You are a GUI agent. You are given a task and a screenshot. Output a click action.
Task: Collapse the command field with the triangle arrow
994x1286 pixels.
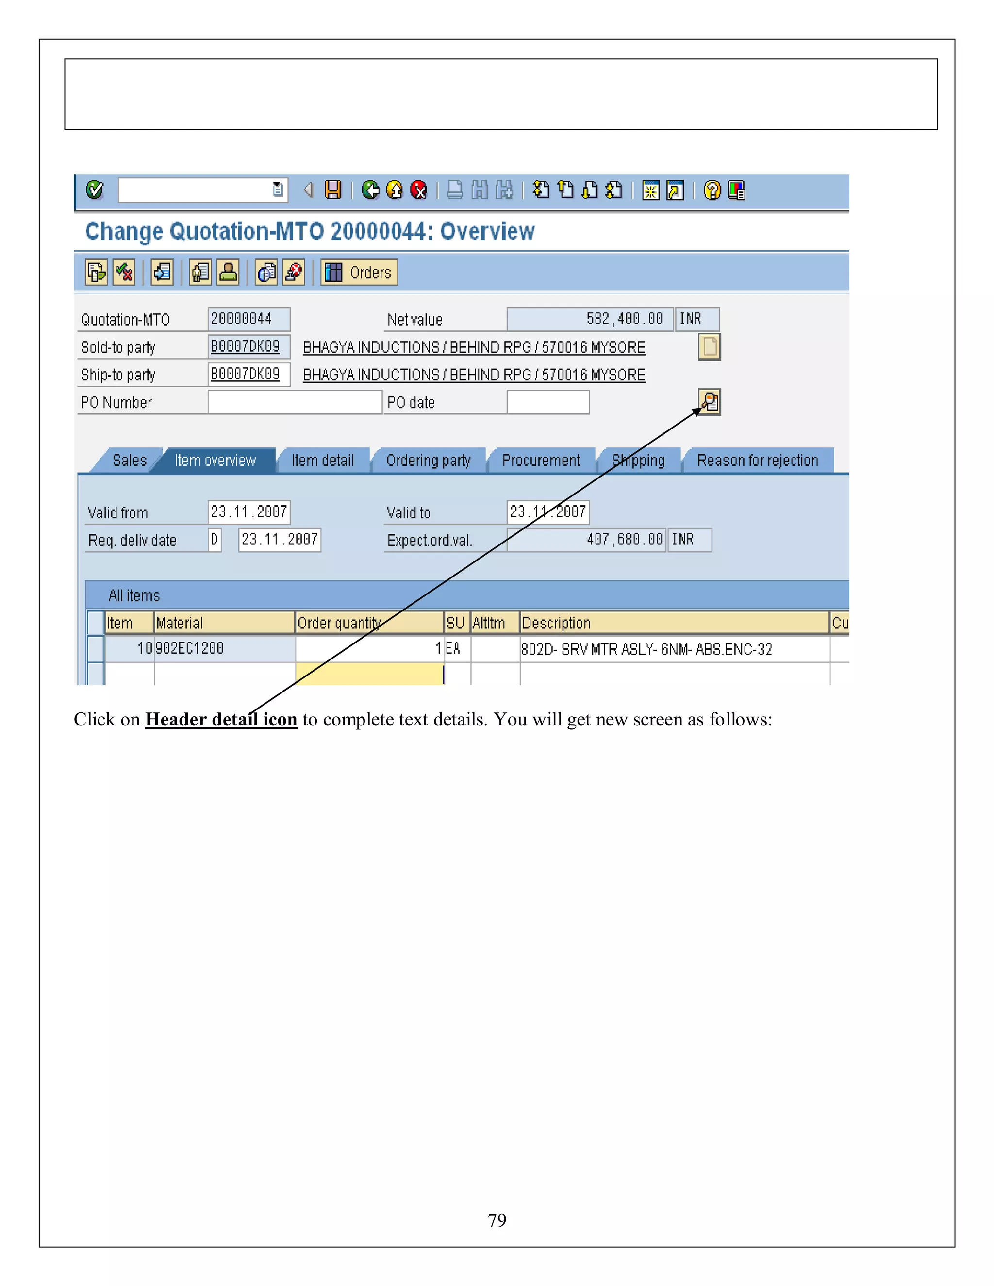tap(308, 190)
